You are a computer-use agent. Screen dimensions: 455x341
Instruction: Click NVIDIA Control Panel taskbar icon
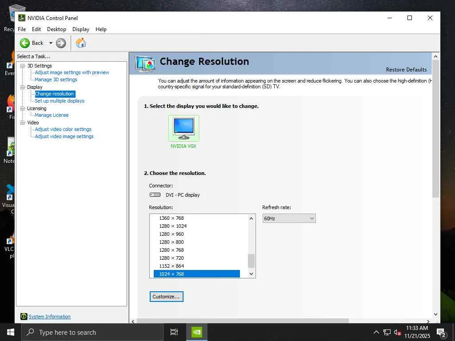197,332
